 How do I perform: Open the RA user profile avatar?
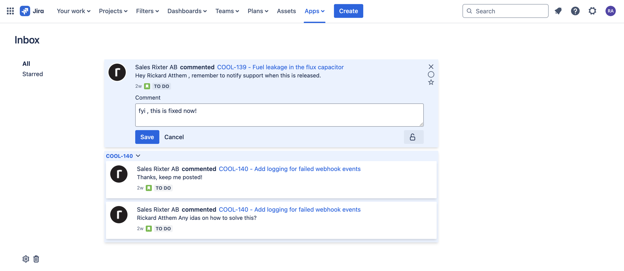[x=610, y=11]
